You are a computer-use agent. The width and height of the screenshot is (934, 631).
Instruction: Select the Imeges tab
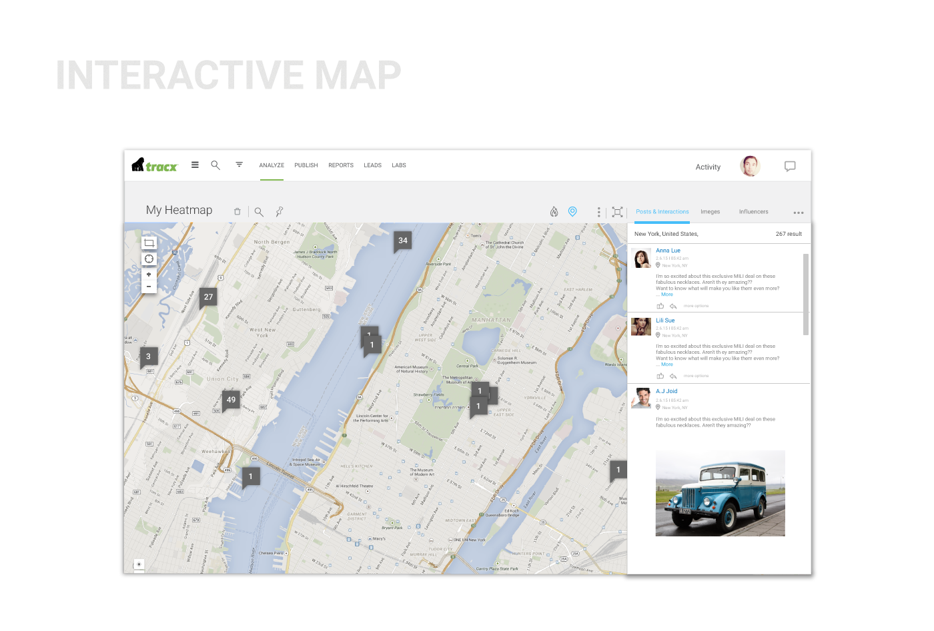pyautogui.click(x=711, y=212)
